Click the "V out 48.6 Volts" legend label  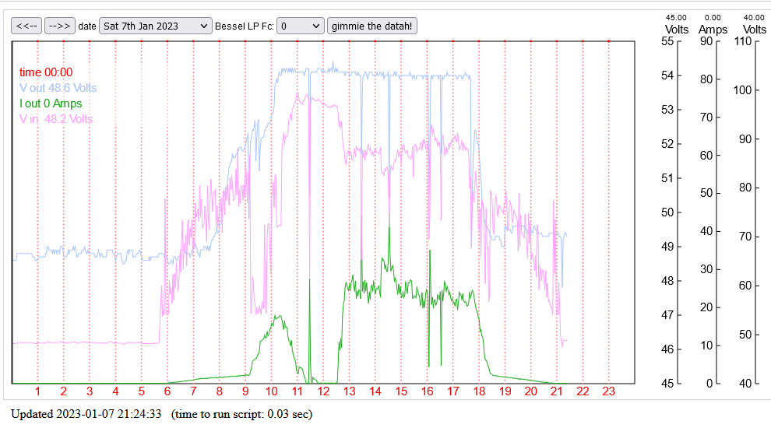coord(58,88)
